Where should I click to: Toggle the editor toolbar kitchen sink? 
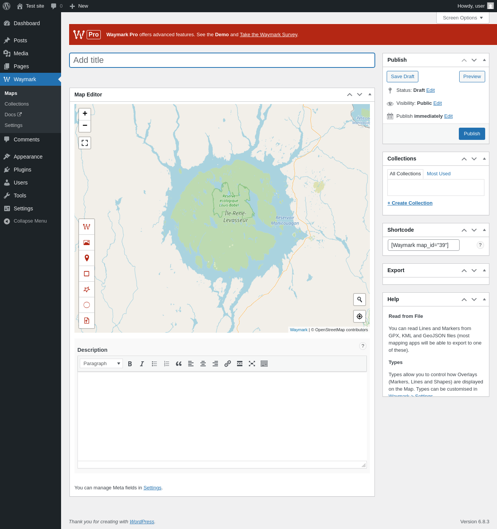click(x=264, y=364)
